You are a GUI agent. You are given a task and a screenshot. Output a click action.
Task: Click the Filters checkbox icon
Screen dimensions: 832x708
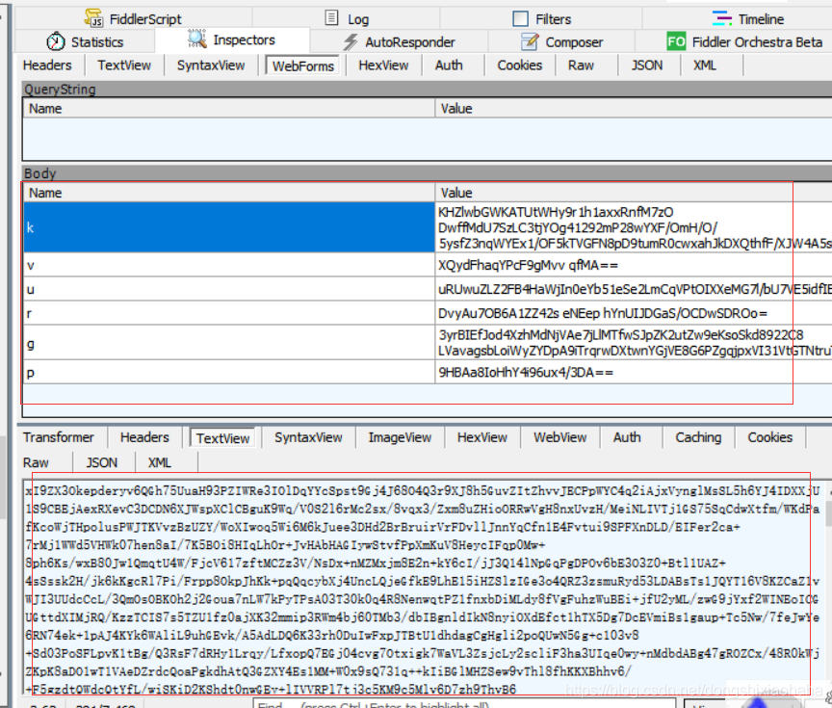pyautogui.click(x=521, y=18)
